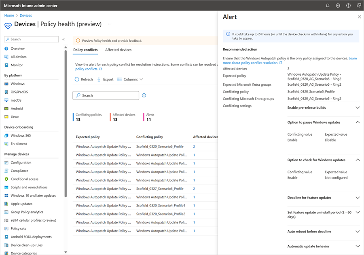Viewport: 364px width, 255px height.
Task: Expand Set feature update uninstall period
Action: (358, 212)
